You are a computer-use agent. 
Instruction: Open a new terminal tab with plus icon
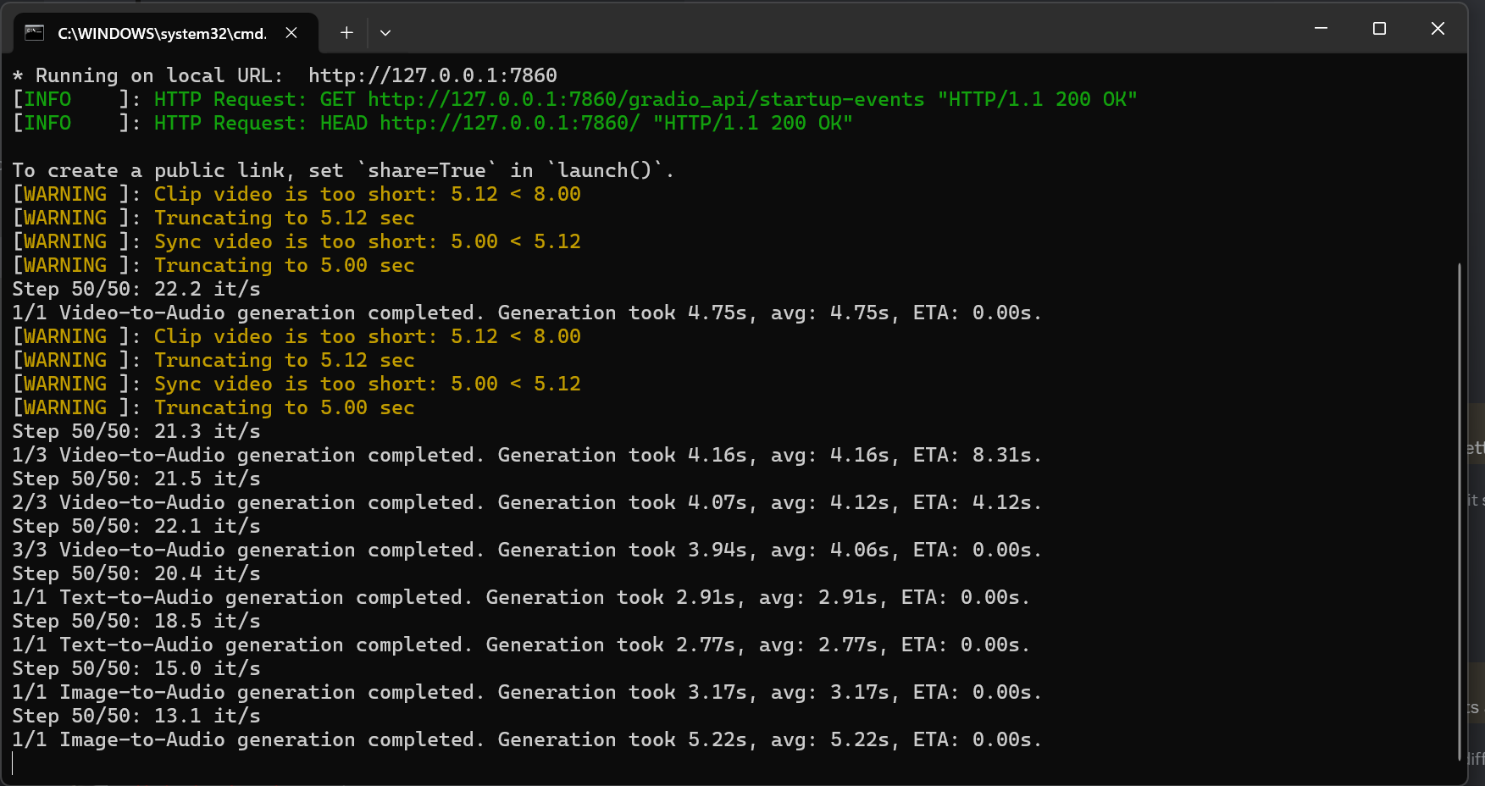pos(346,33)
